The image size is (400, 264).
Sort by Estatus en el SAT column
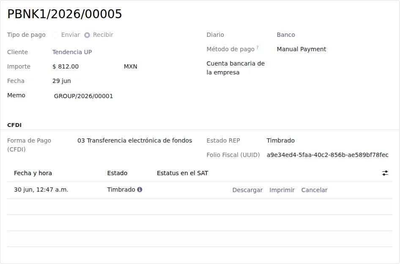(x=182, y=173)
